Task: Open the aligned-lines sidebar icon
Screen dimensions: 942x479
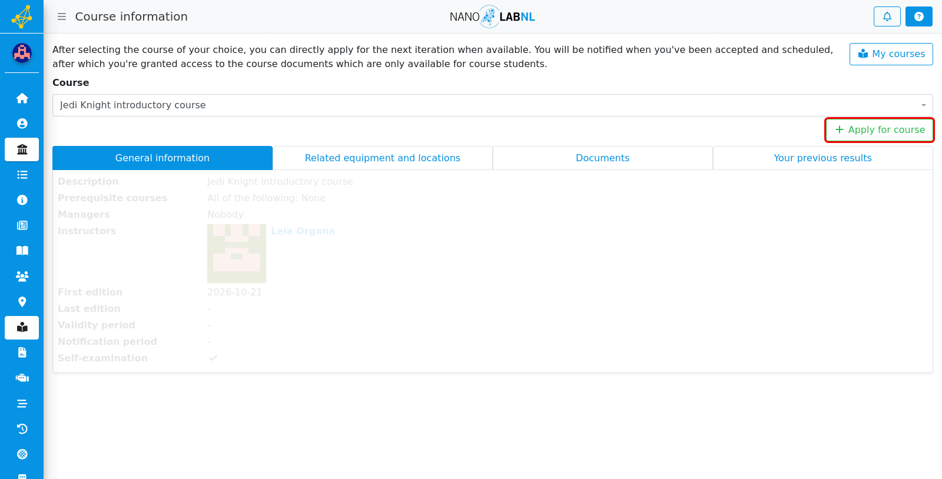Action: pyautogui.click(x=22, y=404)
